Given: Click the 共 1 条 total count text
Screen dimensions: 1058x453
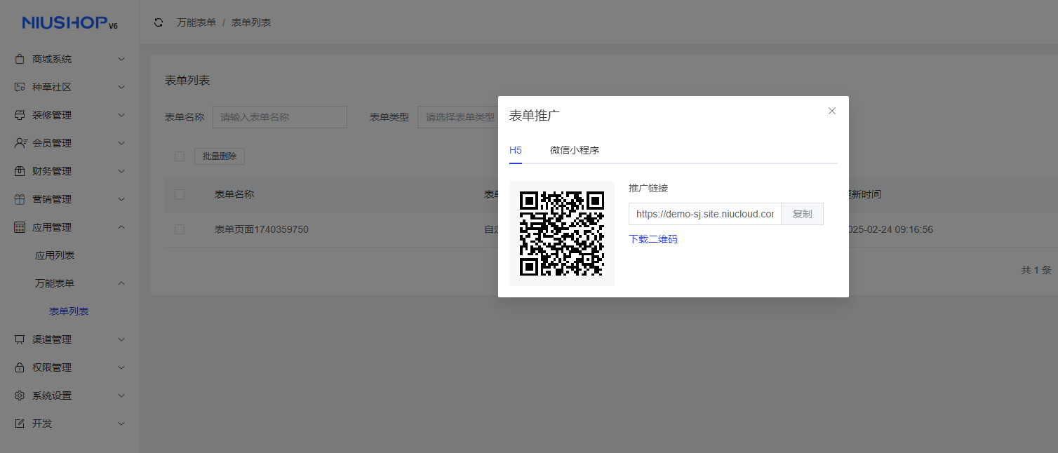Looking at the screenshot, I should 1036,270.
